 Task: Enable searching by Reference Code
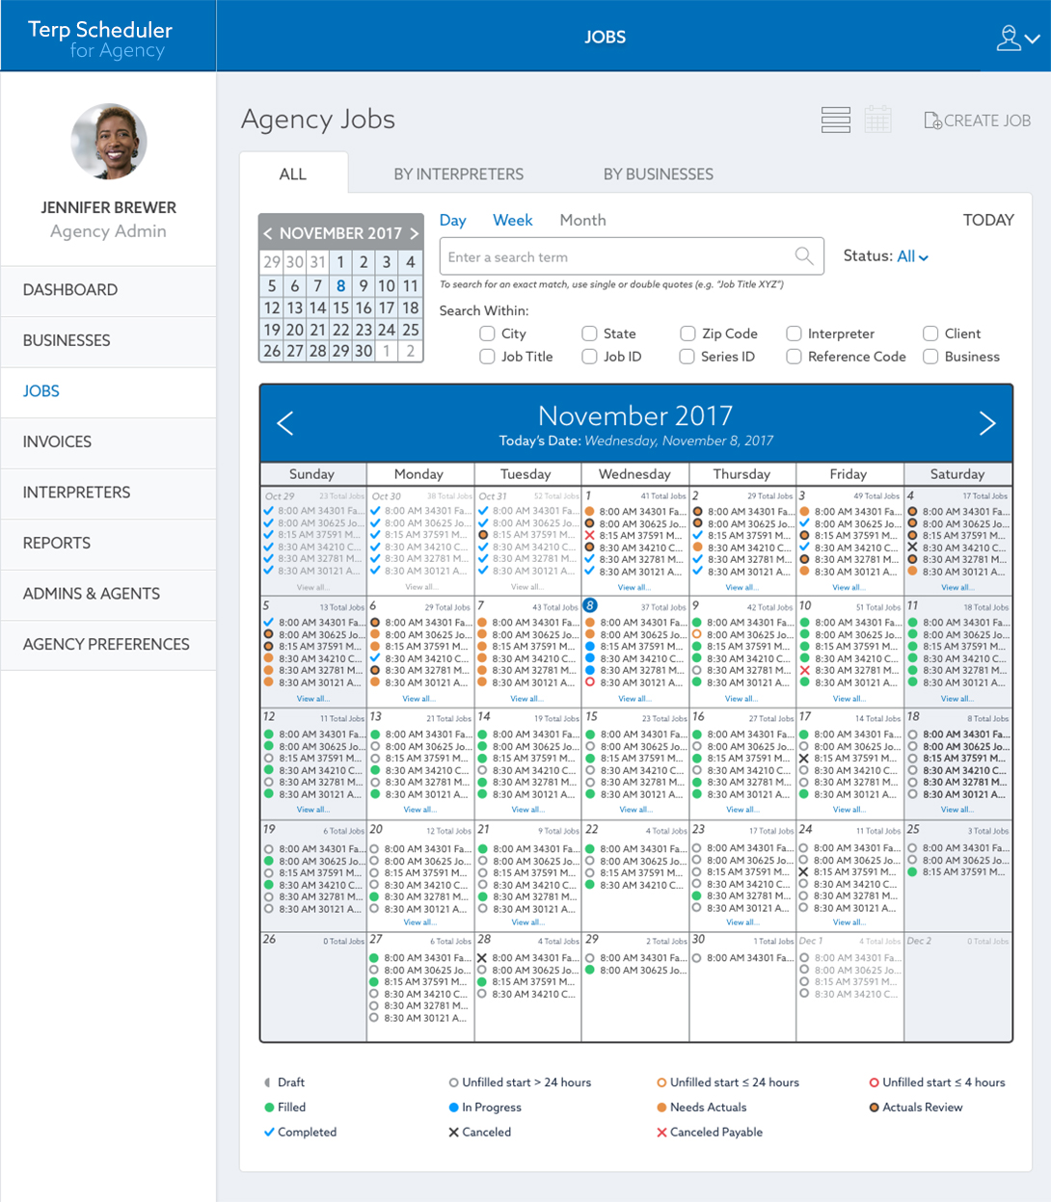click(793, 356)
